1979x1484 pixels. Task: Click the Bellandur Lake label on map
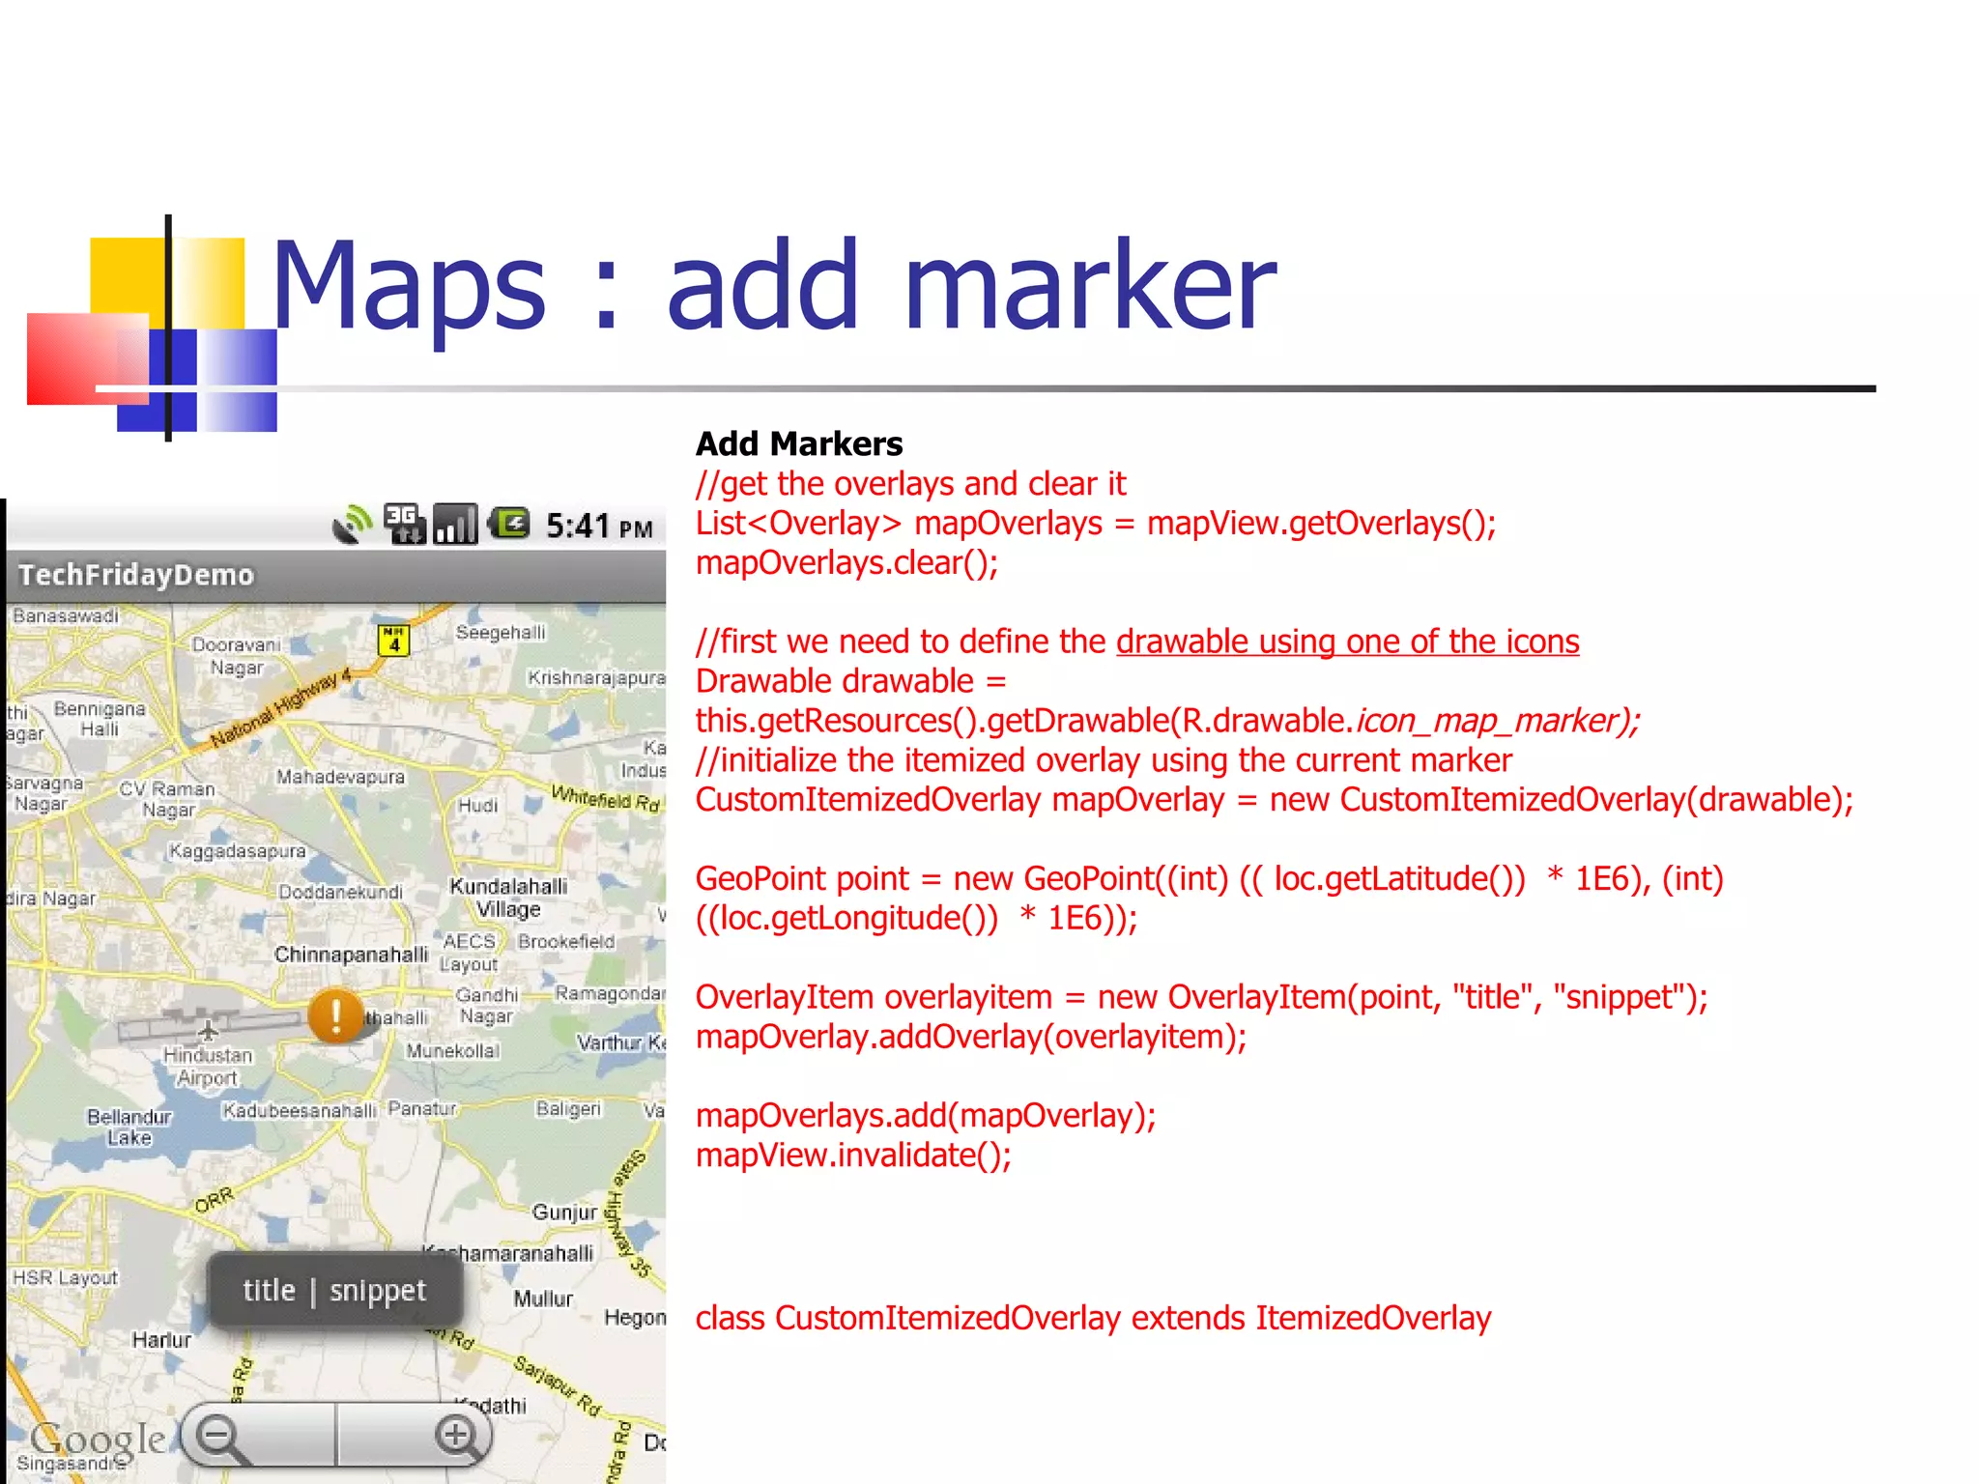pos(129,1127)
